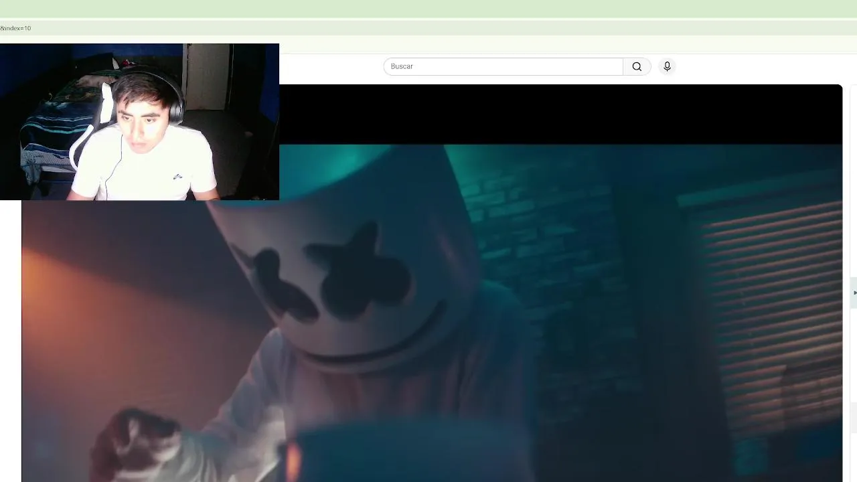Screen dimensions: 857x482
Task: Click the small arrow on right edge
Action: [854, 293]
